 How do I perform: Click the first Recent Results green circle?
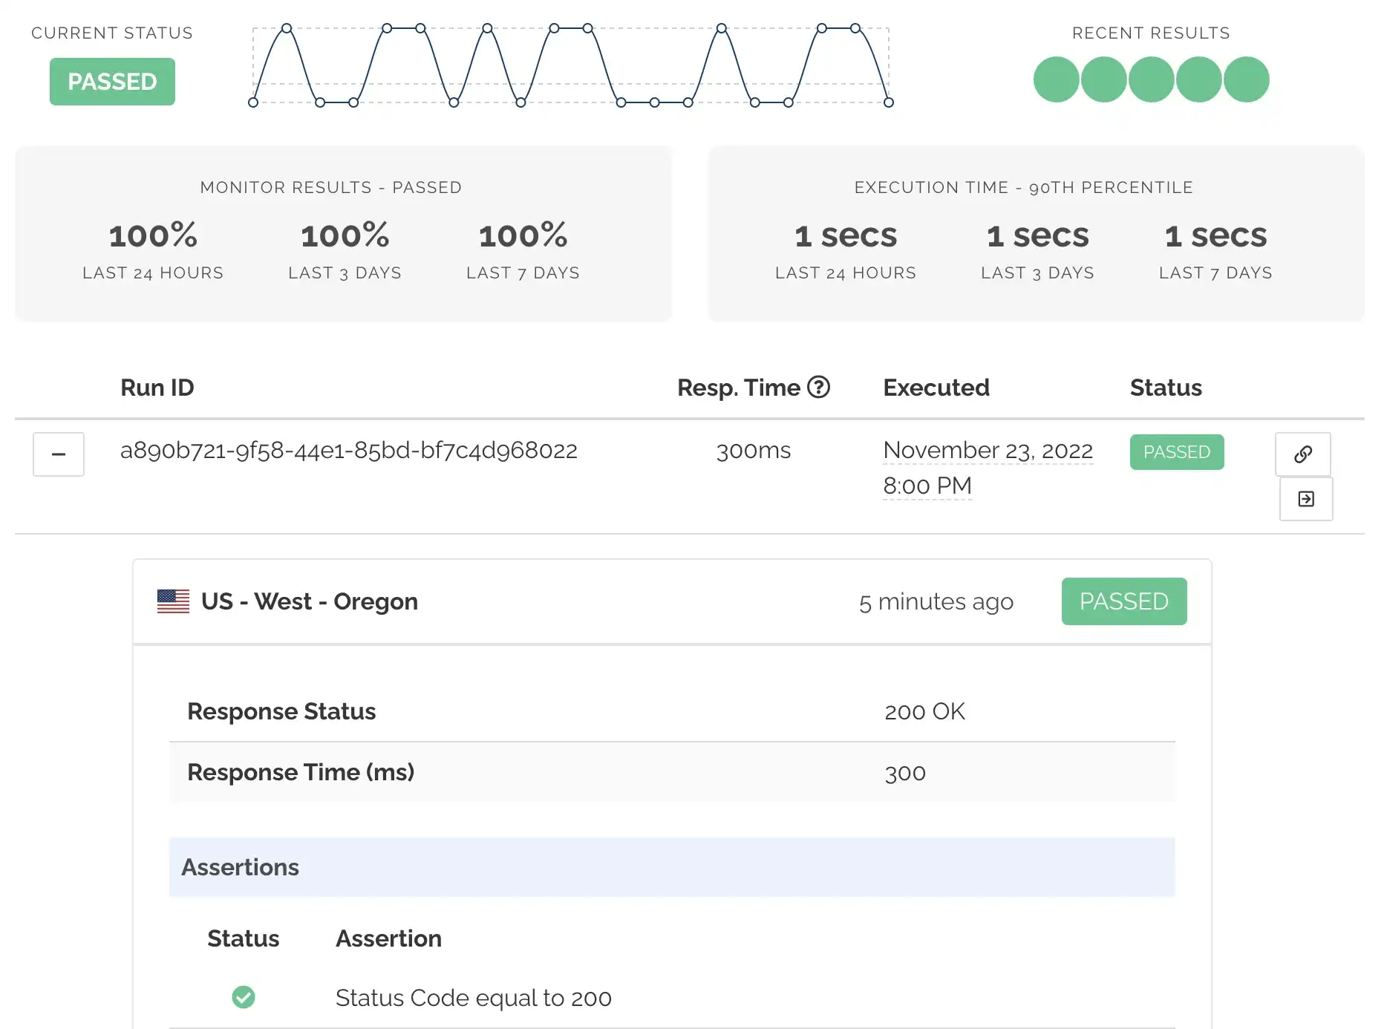1055,79
